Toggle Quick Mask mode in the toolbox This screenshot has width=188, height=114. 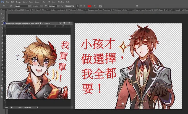click(x=2, y=93)
